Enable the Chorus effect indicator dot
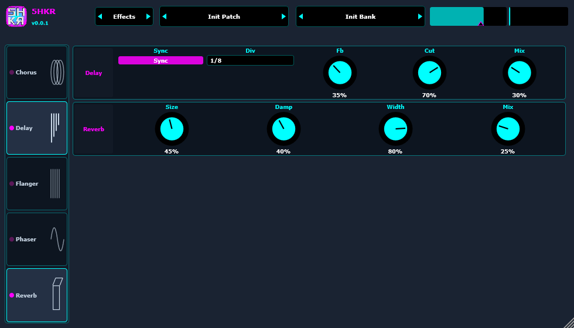The width and height of the screenshot is (574, 328). [x=12, y=73]
